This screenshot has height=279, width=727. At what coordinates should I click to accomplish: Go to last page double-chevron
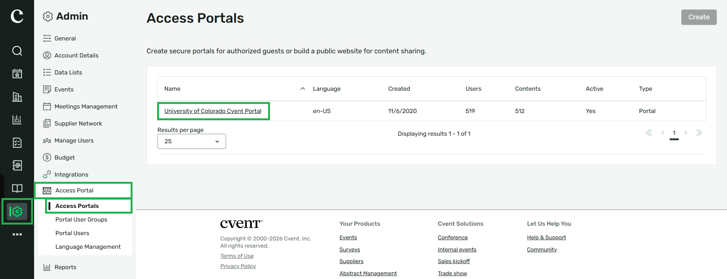click(x=699, y=133)
